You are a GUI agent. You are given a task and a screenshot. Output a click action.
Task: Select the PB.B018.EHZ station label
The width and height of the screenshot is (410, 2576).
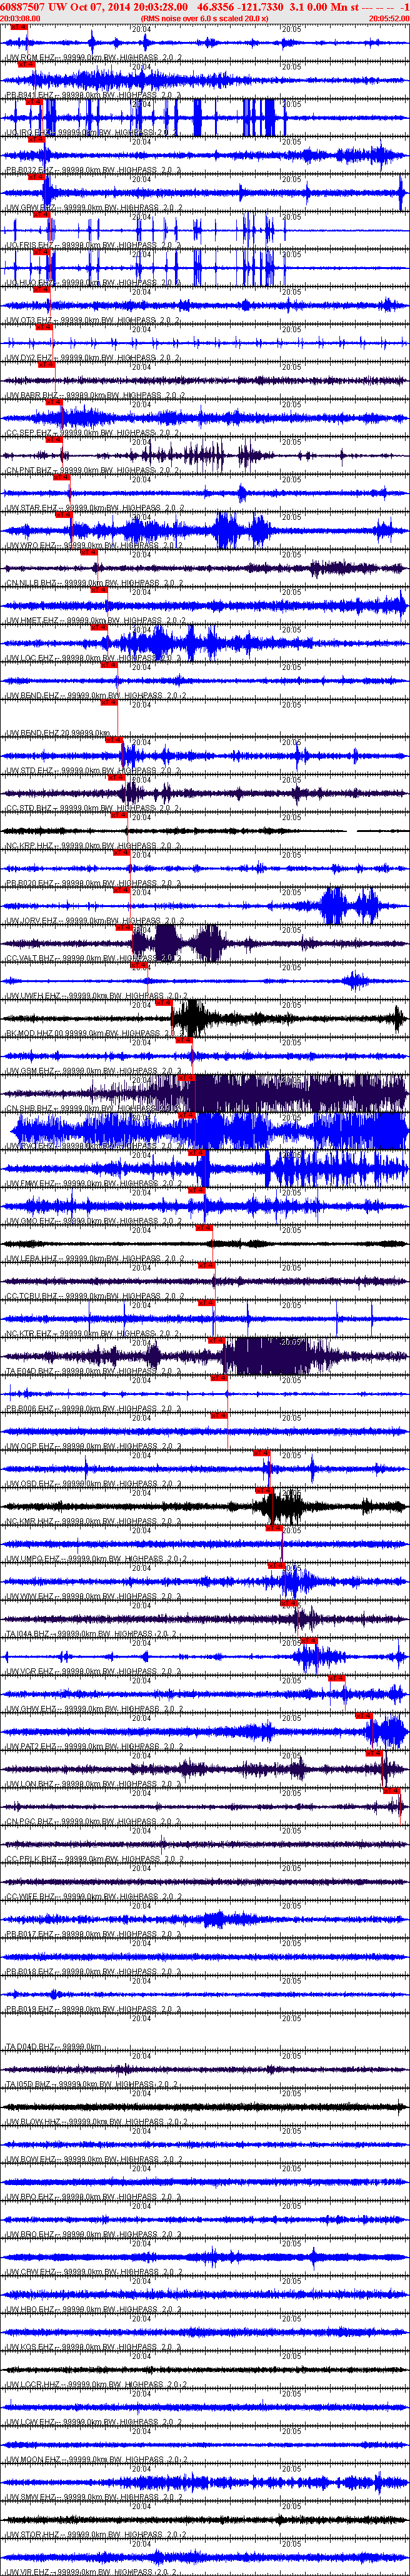pyautogui.click(x=93, y=1971)
